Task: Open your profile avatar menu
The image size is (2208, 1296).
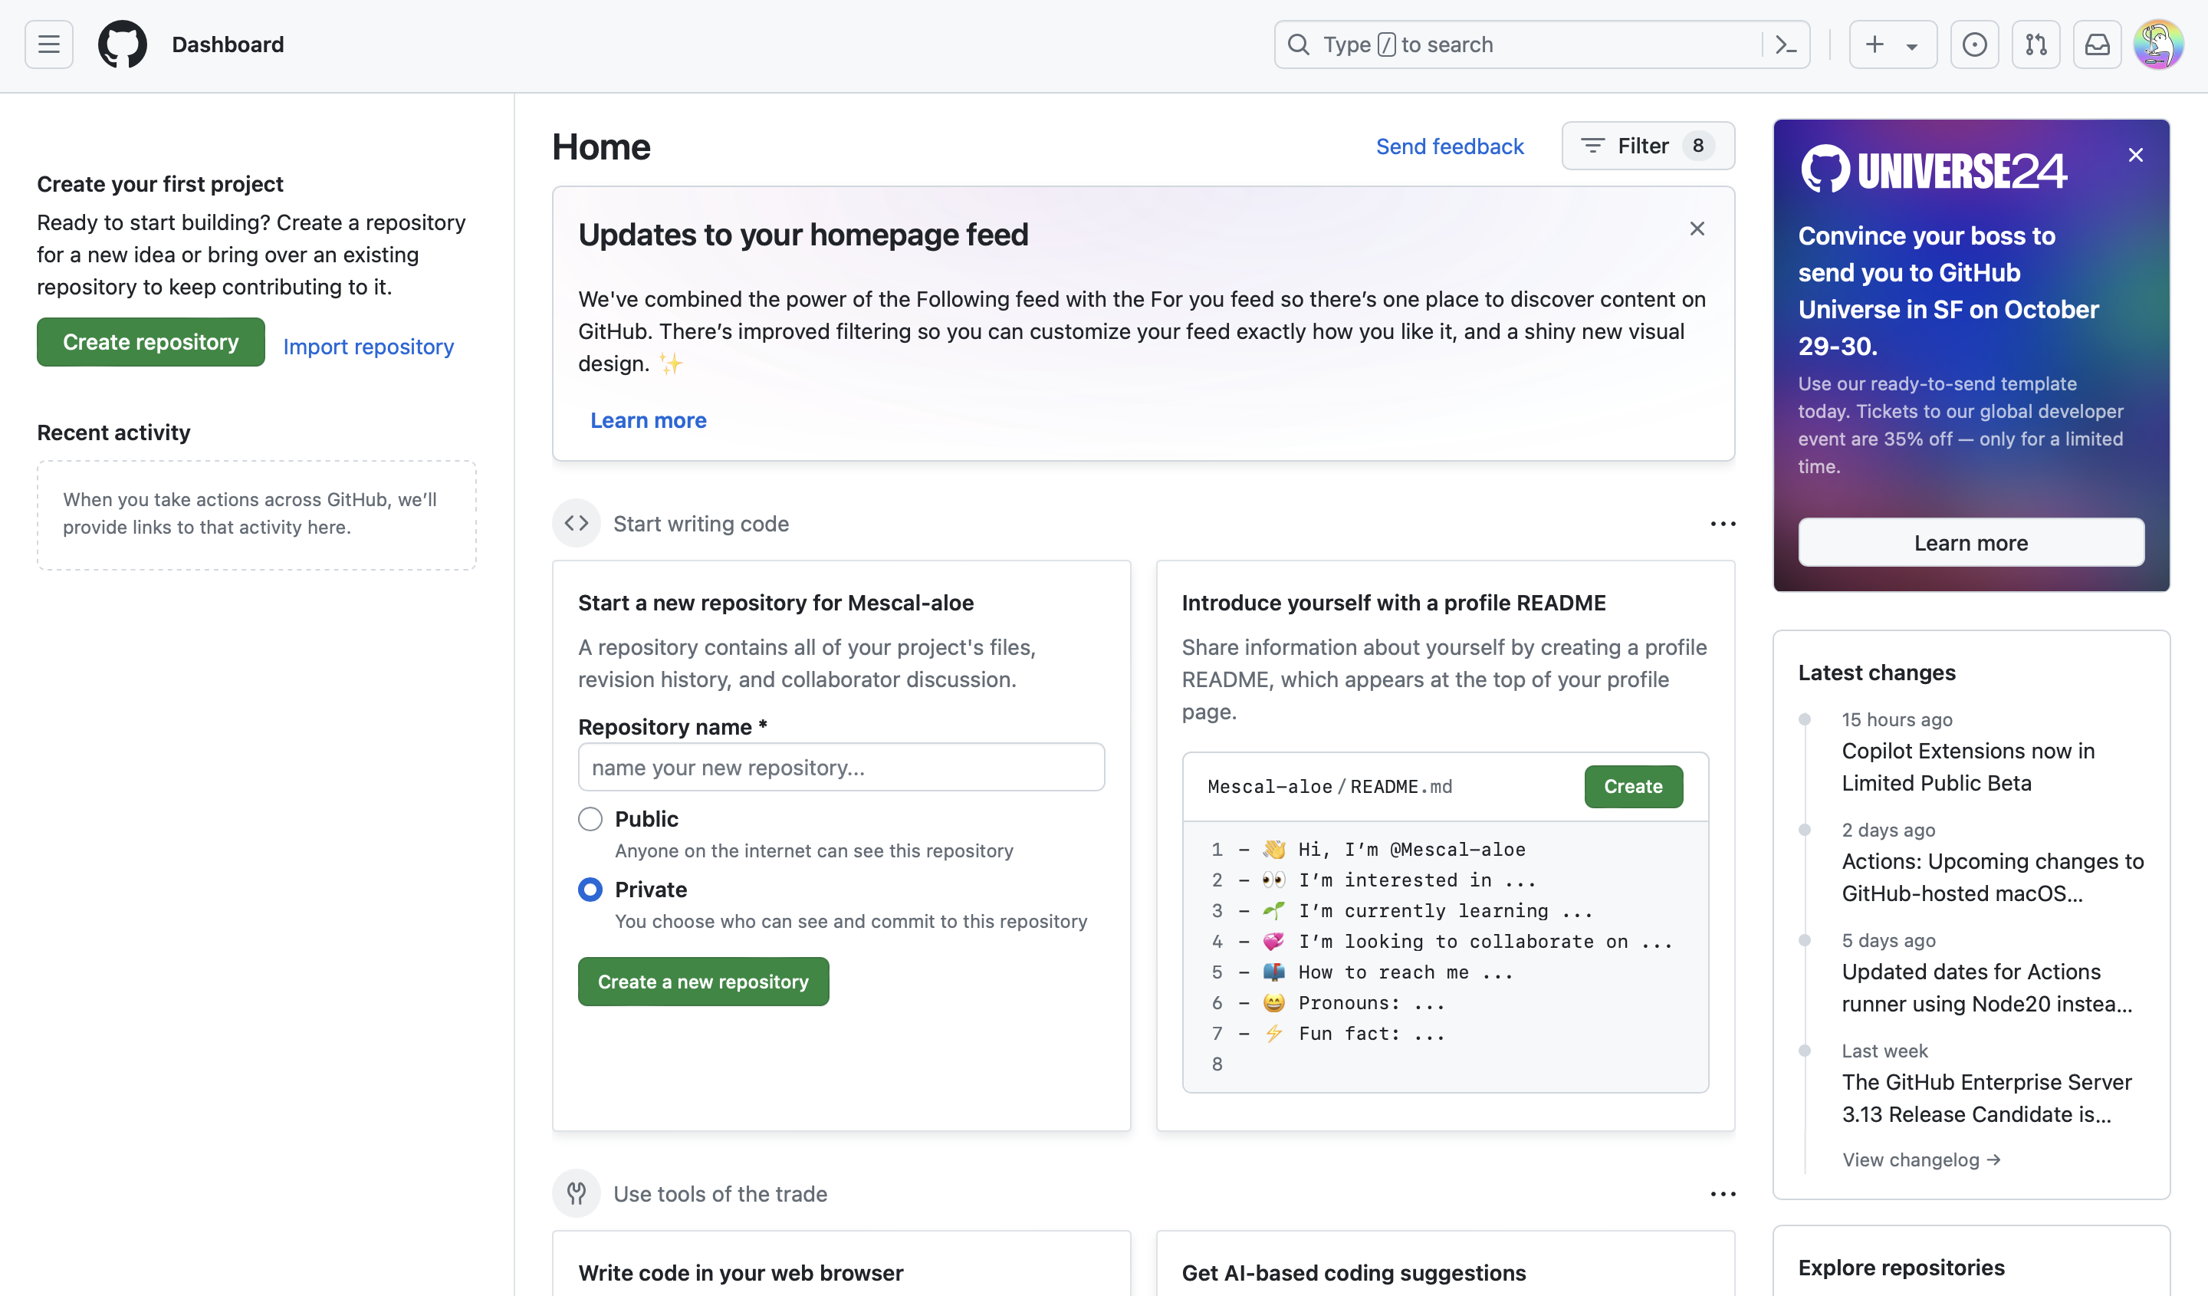Action: 2158,44
